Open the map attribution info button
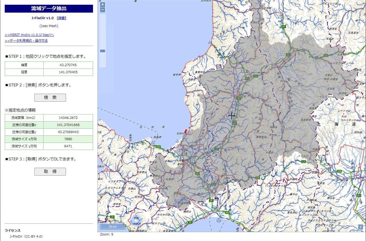The width and height of the screenshot is (366, 241). coord(361,227)
